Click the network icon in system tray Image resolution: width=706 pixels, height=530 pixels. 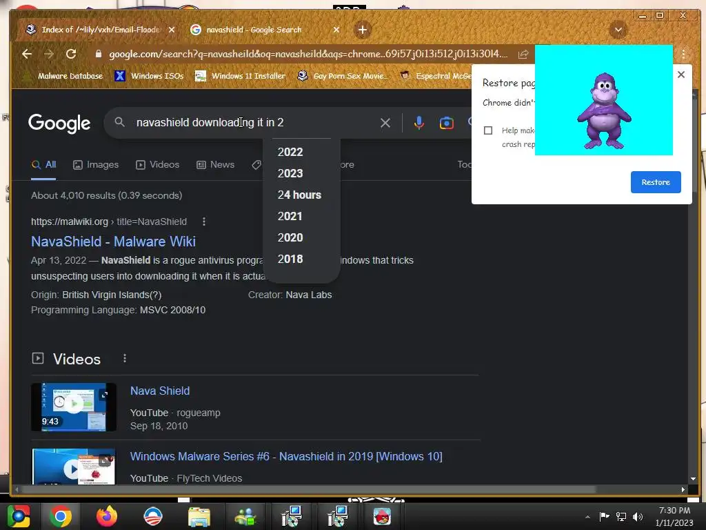[x=621, y=516]
